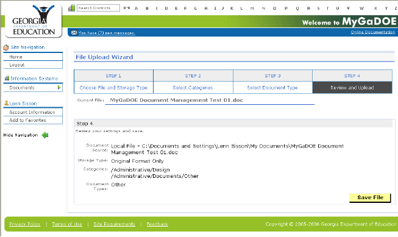
Task: Filter districts by letter V
Action: coord(348,9)
